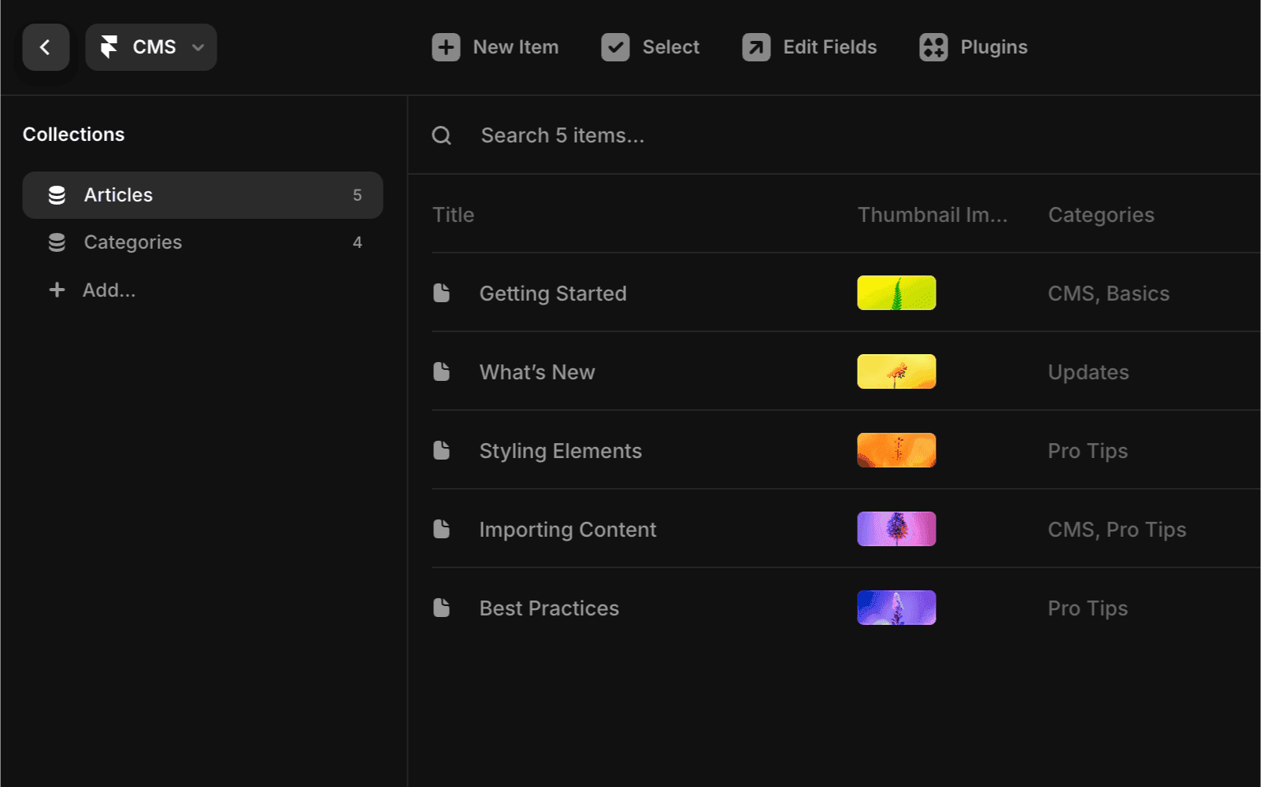Open the CMS workspace dropdown chevron

197,47
